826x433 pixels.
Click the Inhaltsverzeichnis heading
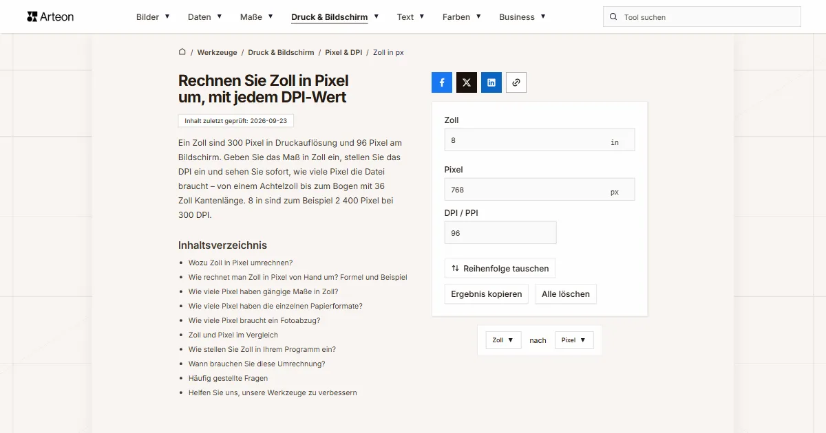click(x=222, y=245)
